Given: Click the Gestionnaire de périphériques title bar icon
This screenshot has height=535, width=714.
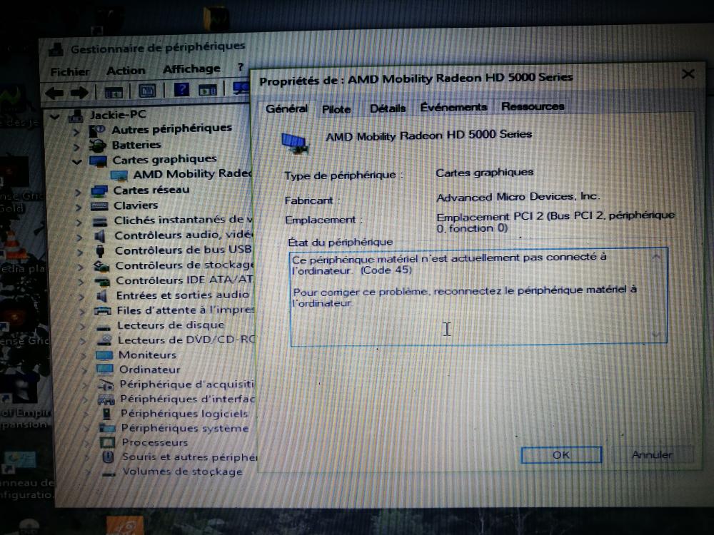Looking at the screenshot, I should 56,50.
